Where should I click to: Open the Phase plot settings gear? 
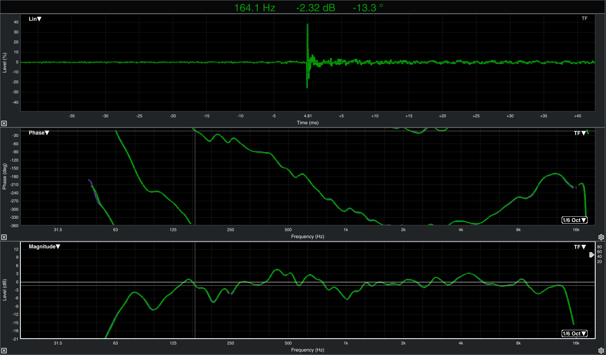601,237
